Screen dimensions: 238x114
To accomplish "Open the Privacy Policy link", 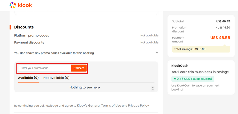I will 138,106.
